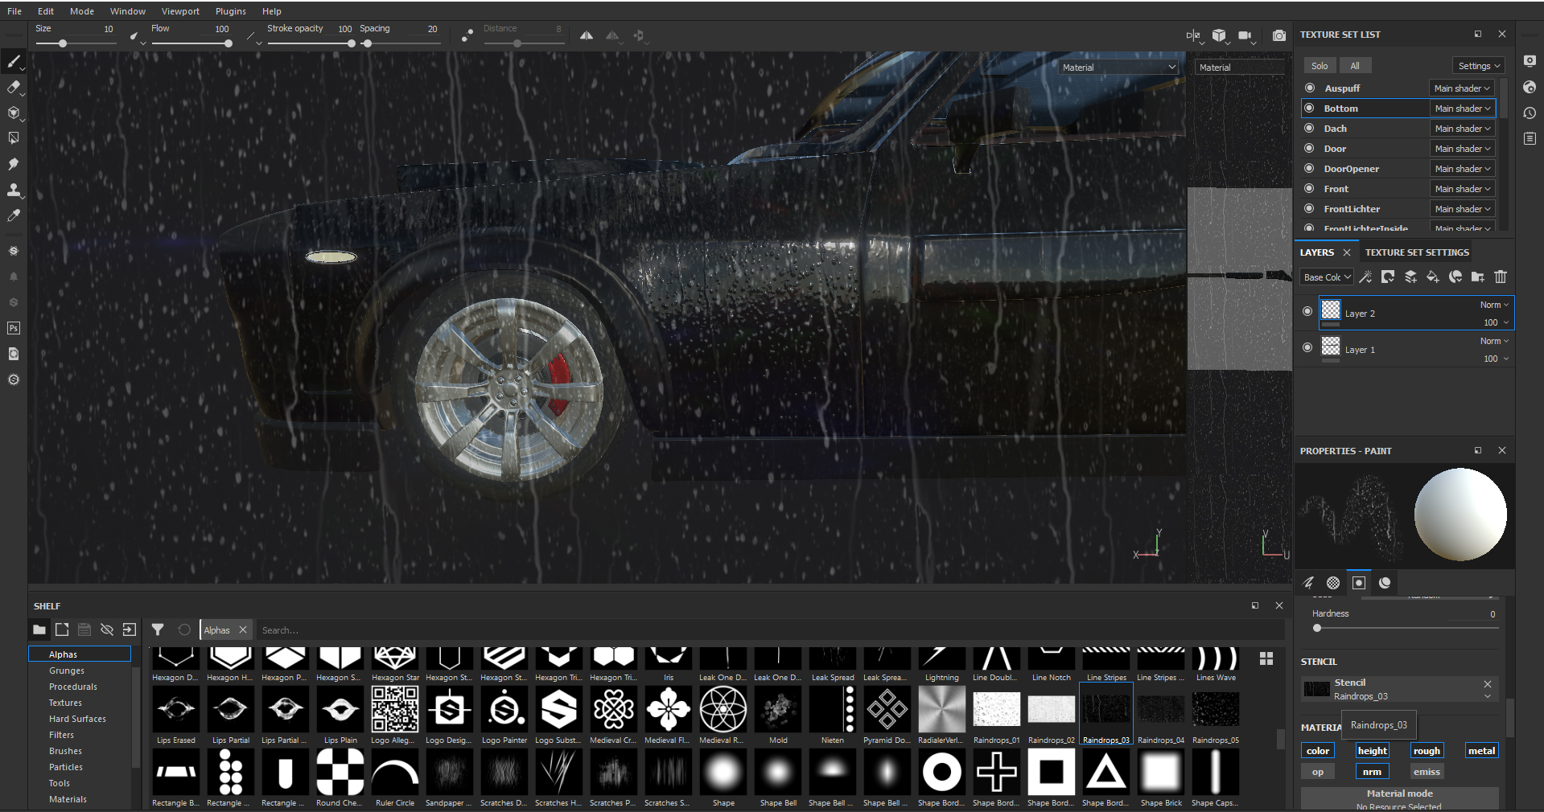Open the Base Color channel dropdown

click(1328, 277)
